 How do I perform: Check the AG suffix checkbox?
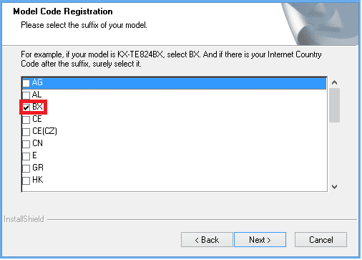click(x=26, y=83)
